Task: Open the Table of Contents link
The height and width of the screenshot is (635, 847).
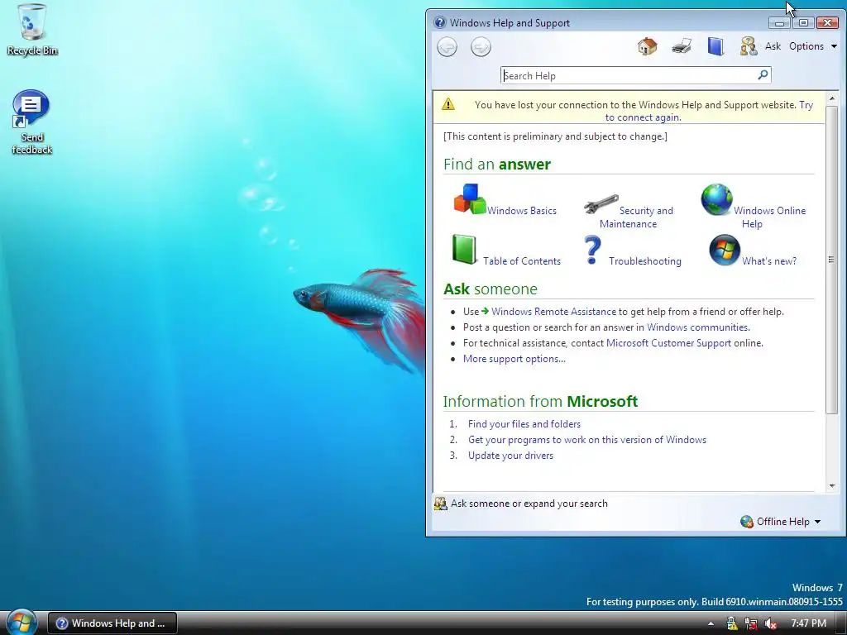Action: (x=522, y=261)
